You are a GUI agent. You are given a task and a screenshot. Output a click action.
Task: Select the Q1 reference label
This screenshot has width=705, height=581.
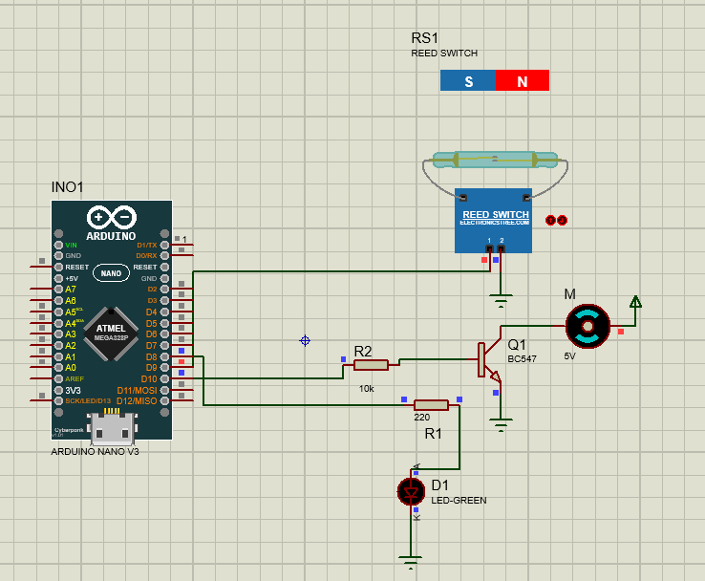click(x=517, y=345)
